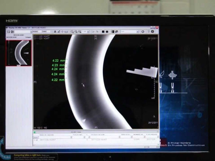This screenshot has height=161, width=215.
Task: Open the dropdown arrow of the left toolbar field
Action: [x=31, y=32]
